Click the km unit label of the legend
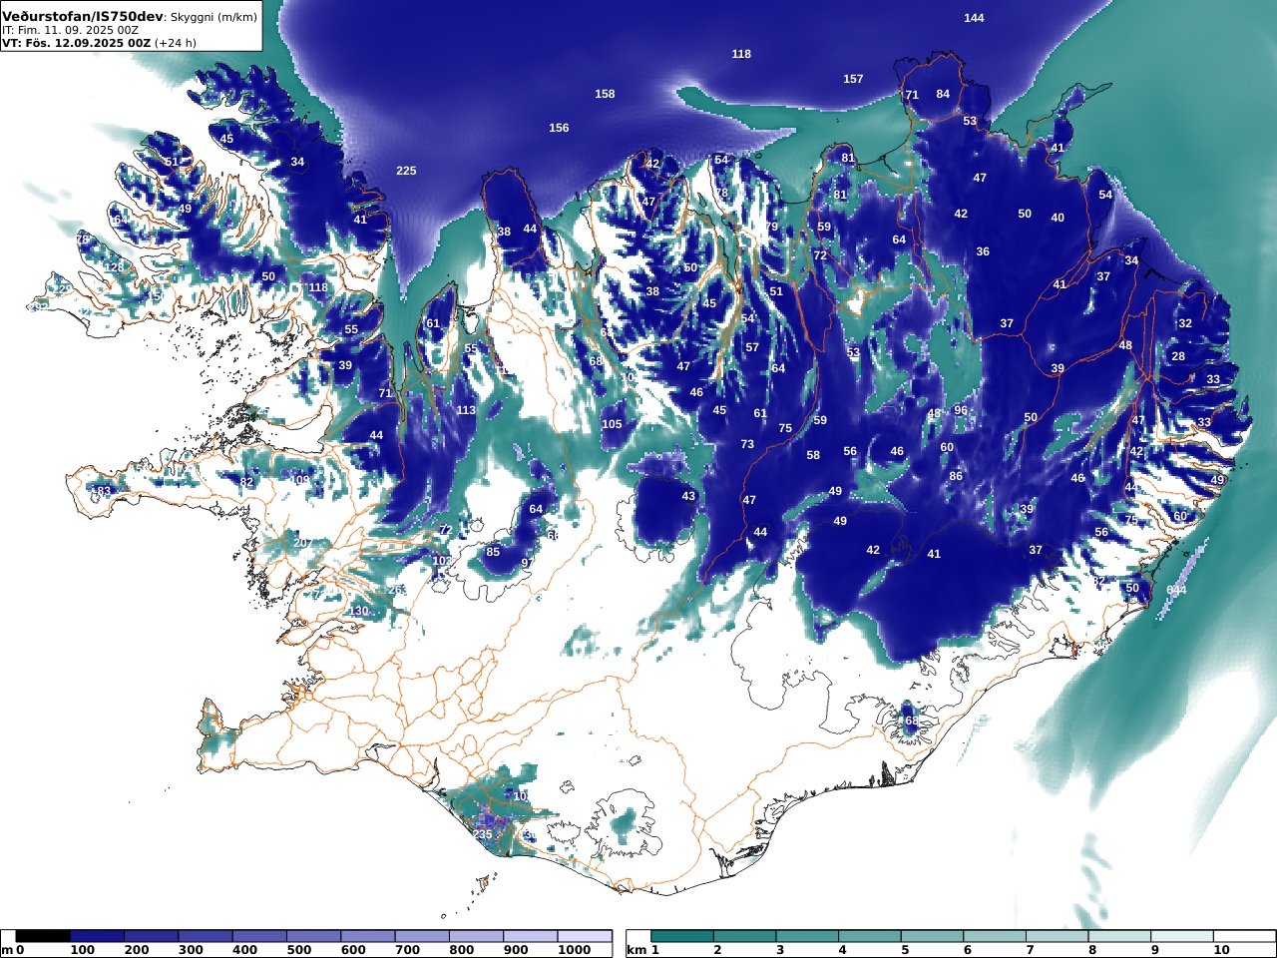 coord(638,950)
